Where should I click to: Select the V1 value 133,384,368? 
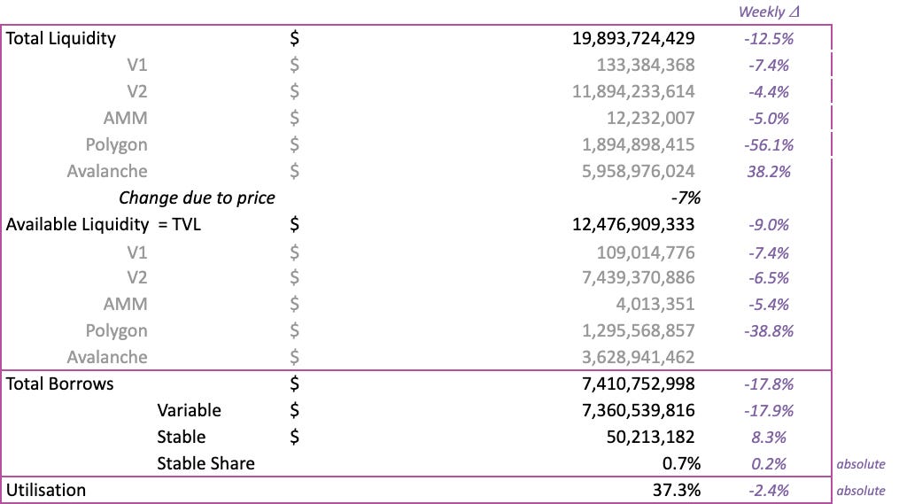[x=646, y=65]
